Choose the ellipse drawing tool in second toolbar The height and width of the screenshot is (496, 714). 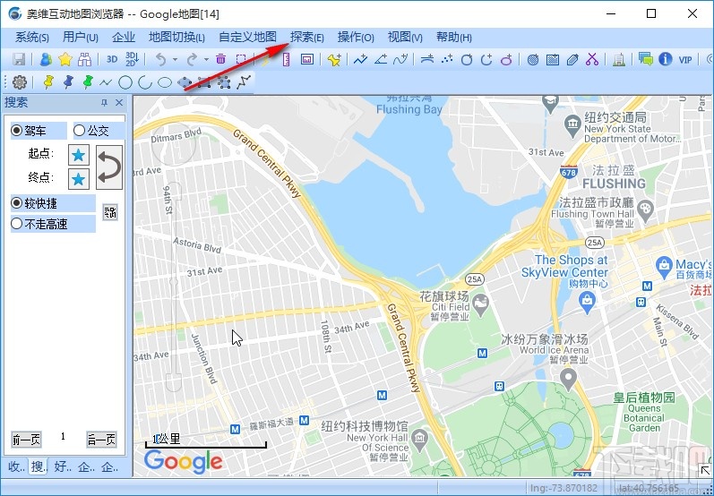click(x=164, y=82)
